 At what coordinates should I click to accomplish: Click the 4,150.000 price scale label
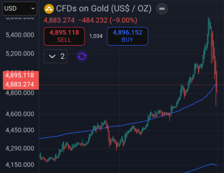pos(20,165)
